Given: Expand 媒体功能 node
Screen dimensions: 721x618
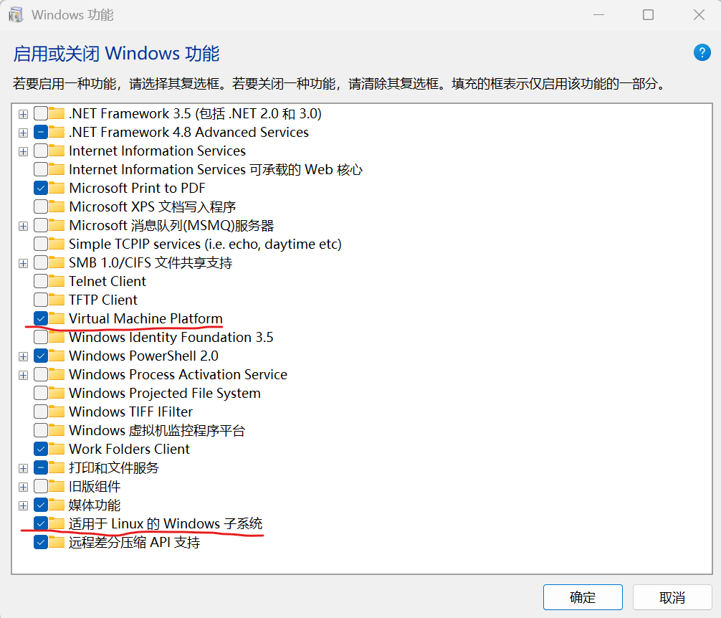Looking at the screenshot, I should point(23,506).
